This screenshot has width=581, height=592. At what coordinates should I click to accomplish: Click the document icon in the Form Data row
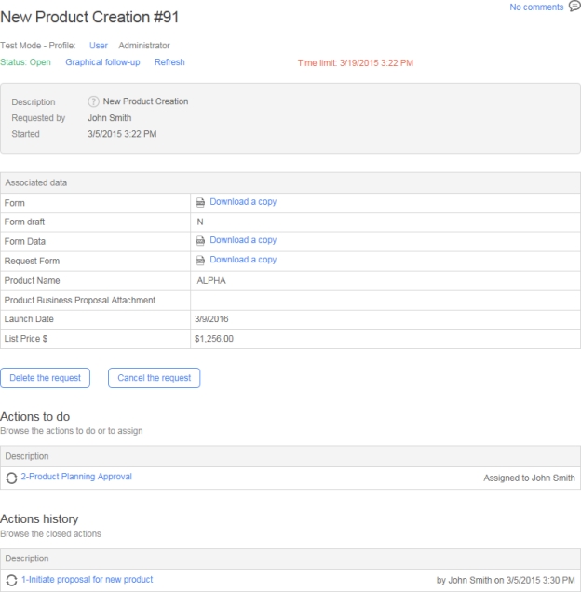200,241
